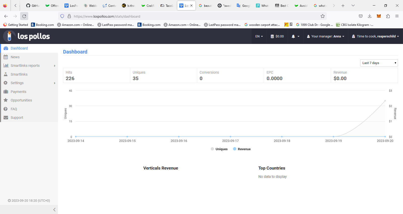Switch to the Google Translate tab
The width and height of the screenshot is (403, 214).
tap(244, 6)
